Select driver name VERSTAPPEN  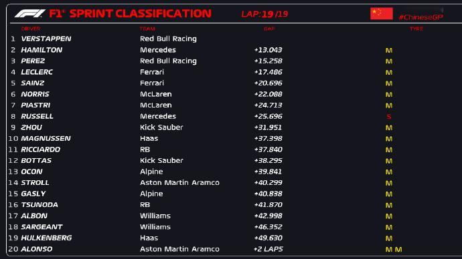point(46,39)
